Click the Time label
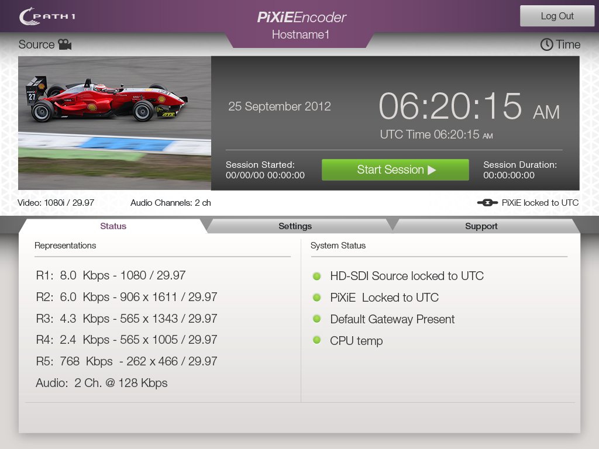Viewport: 599px width, 449px height. (568, 44)
